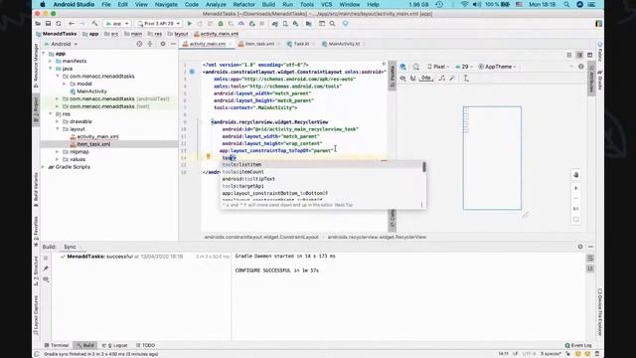Expand the model package folder
This screenshot has height=358, width=636.
pyautogui.click(x=65, y=84)
